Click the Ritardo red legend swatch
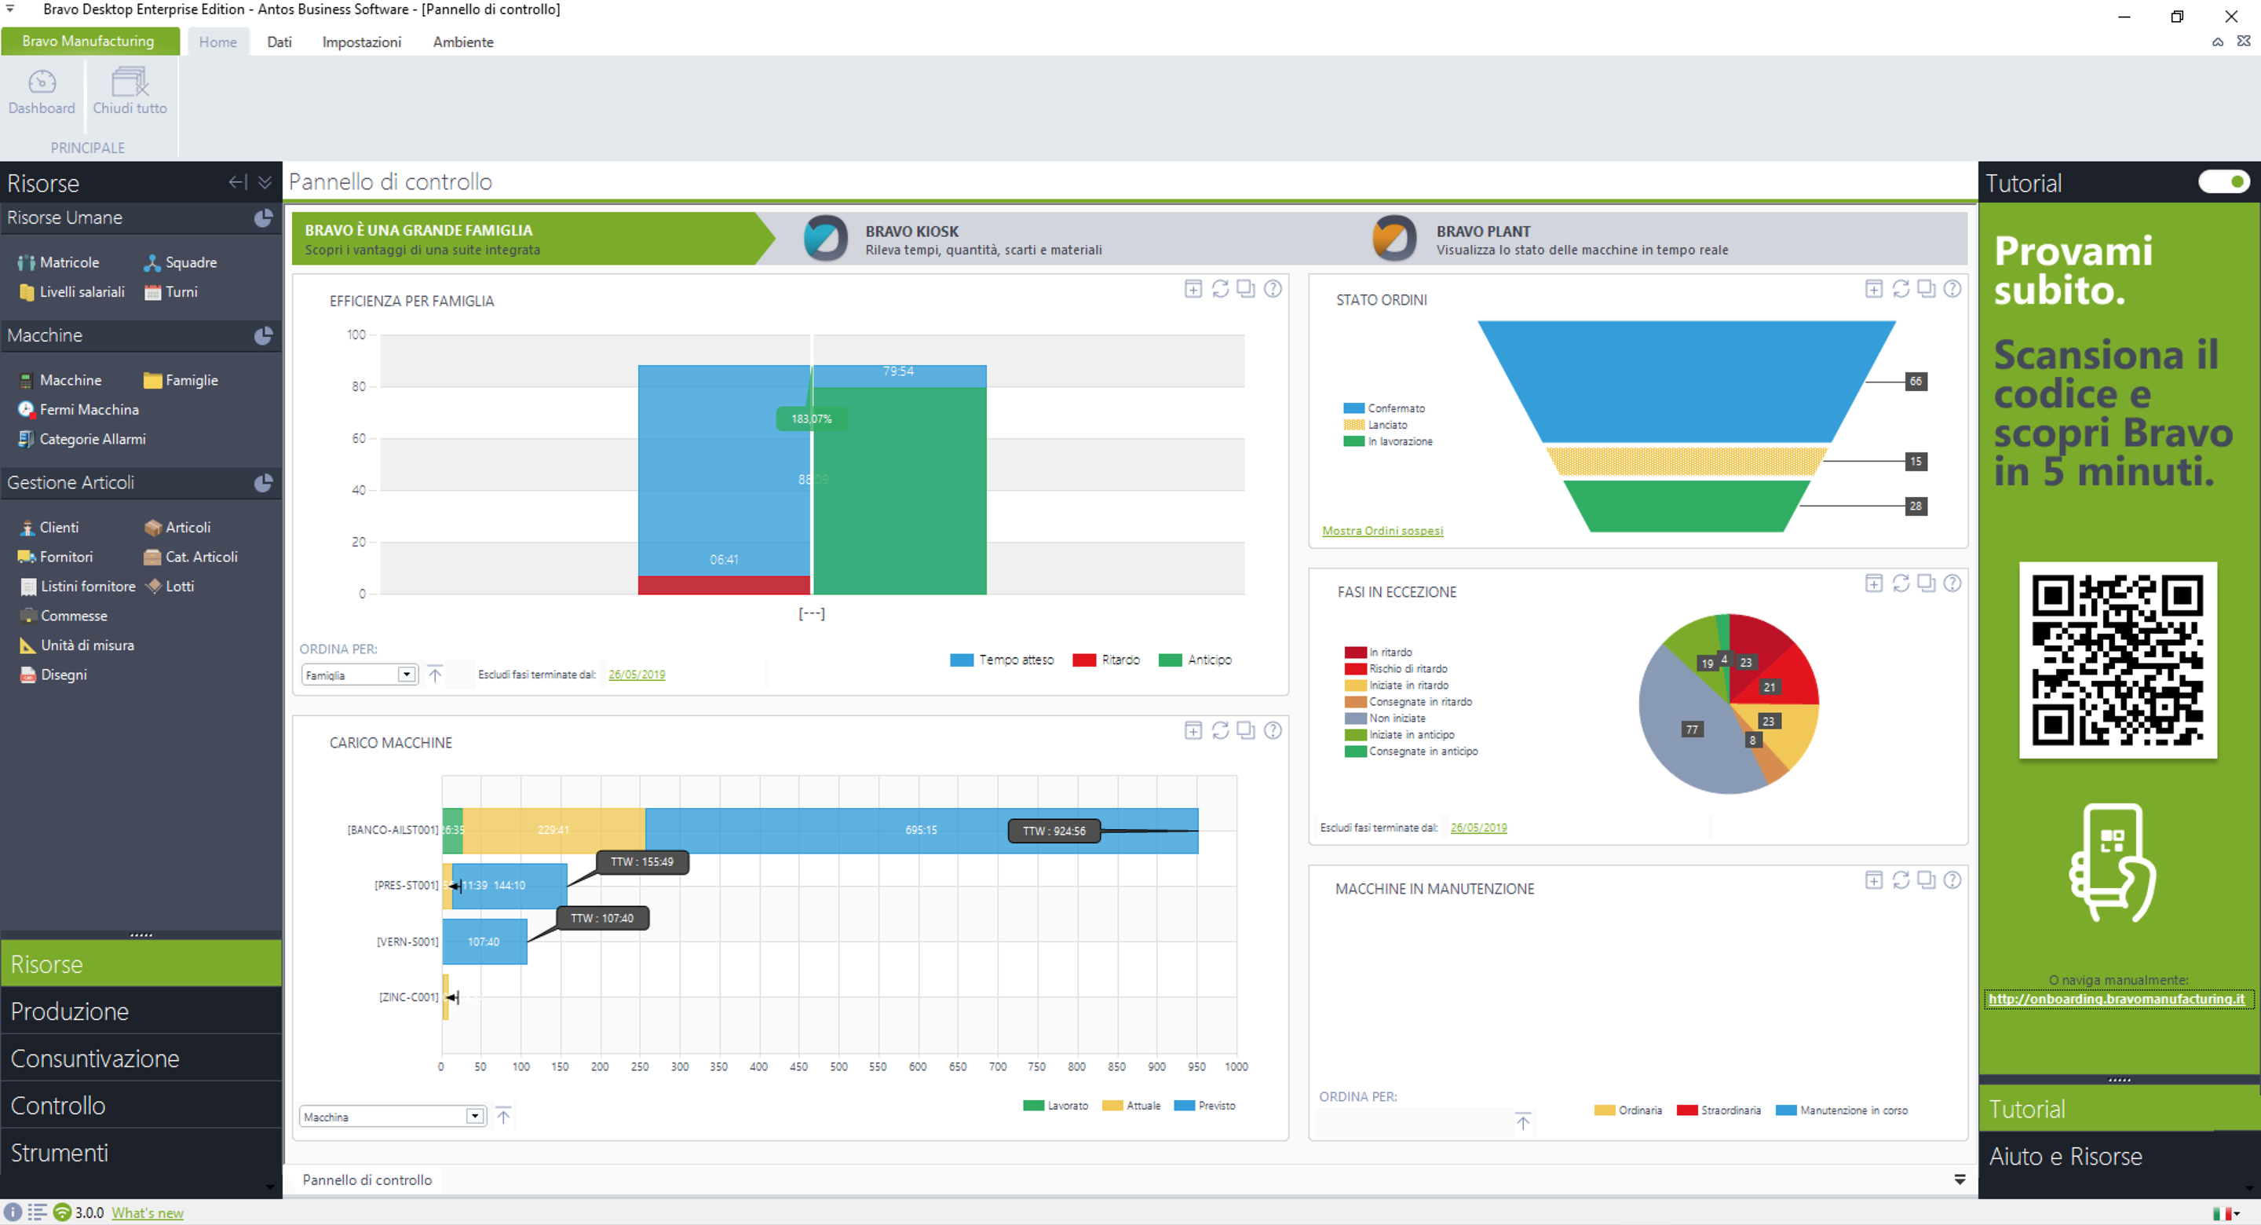Image resolution: width=2261 pixels, height=1225 pixels. pyautogui.click(x=1084, y=660)
